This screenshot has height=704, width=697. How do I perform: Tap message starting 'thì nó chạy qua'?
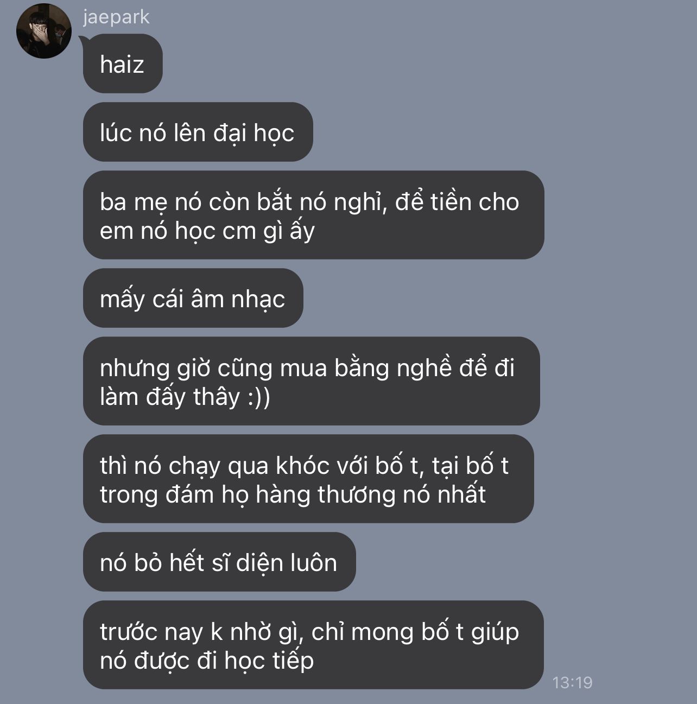coord(308,479)
